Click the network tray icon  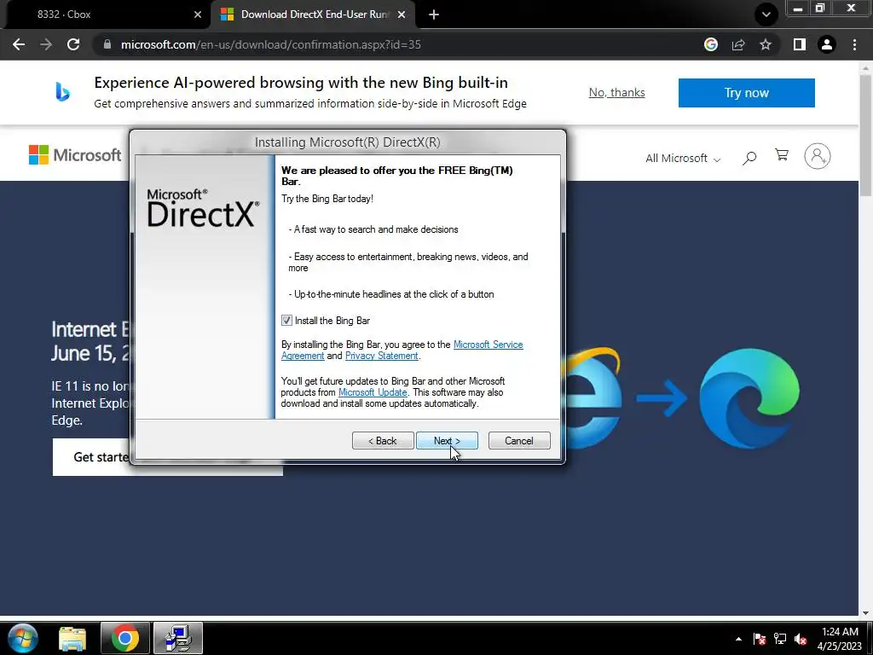[780, 639]
